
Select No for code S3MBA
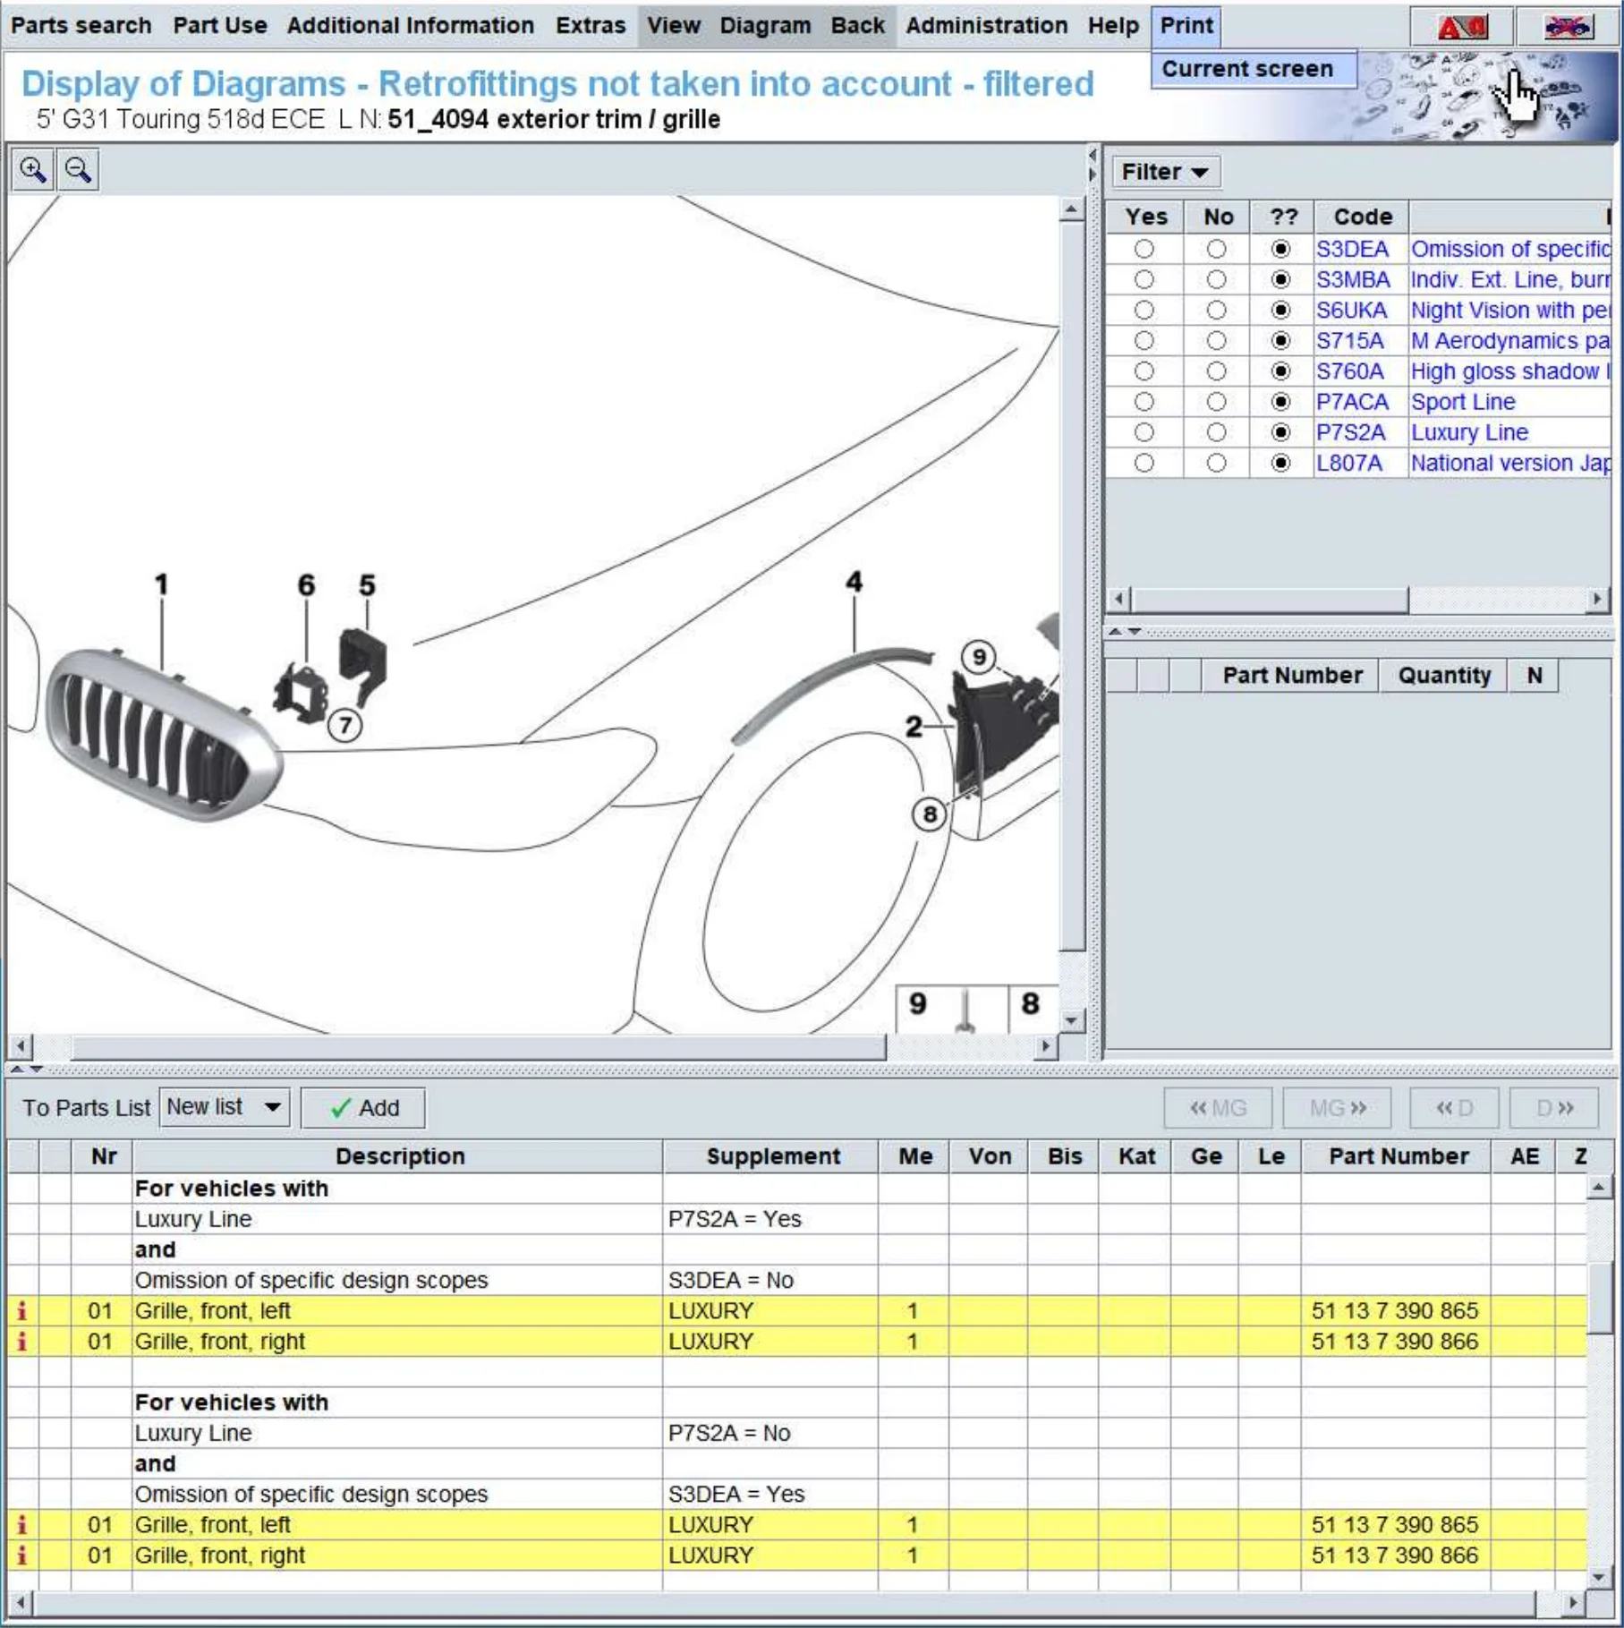point(1216,280)
